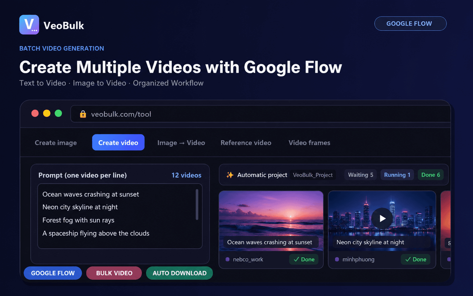Filter by Running 1 status

click(397, 175)
